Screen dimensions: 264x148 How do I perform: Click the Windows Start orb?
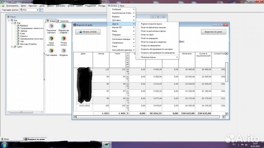pos(4,145)
